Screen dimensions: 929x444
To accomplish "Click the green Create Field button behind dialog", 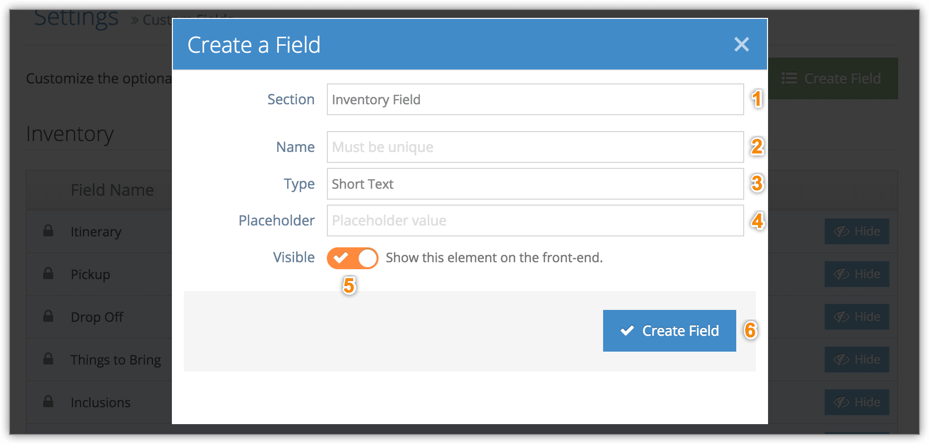I will [x=833, y=78].
